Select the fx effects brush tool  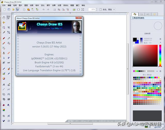pos(9,43)
